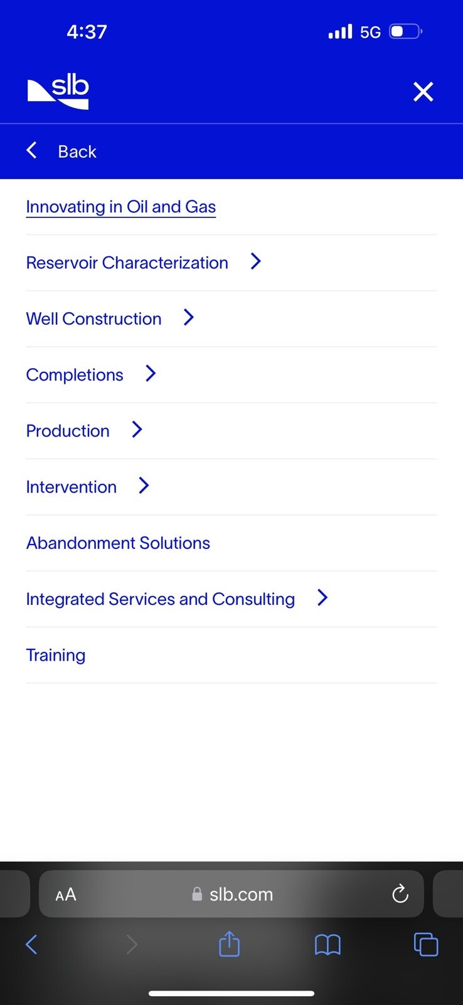Go back to previous menu level
This screenshot has height=1005, width=463.
click(61, 151)
